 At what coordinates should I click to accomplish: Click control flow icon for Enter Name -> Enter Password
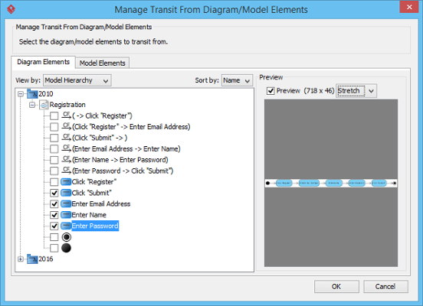pyautogui.click(x=66, y=159)
